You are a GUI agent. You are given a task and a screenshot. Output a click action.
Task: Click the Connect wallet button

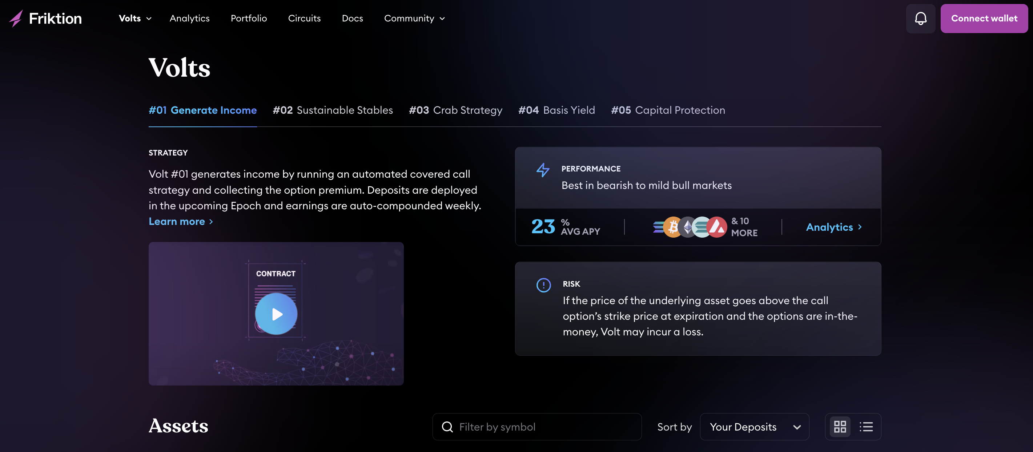click(984, 19)
